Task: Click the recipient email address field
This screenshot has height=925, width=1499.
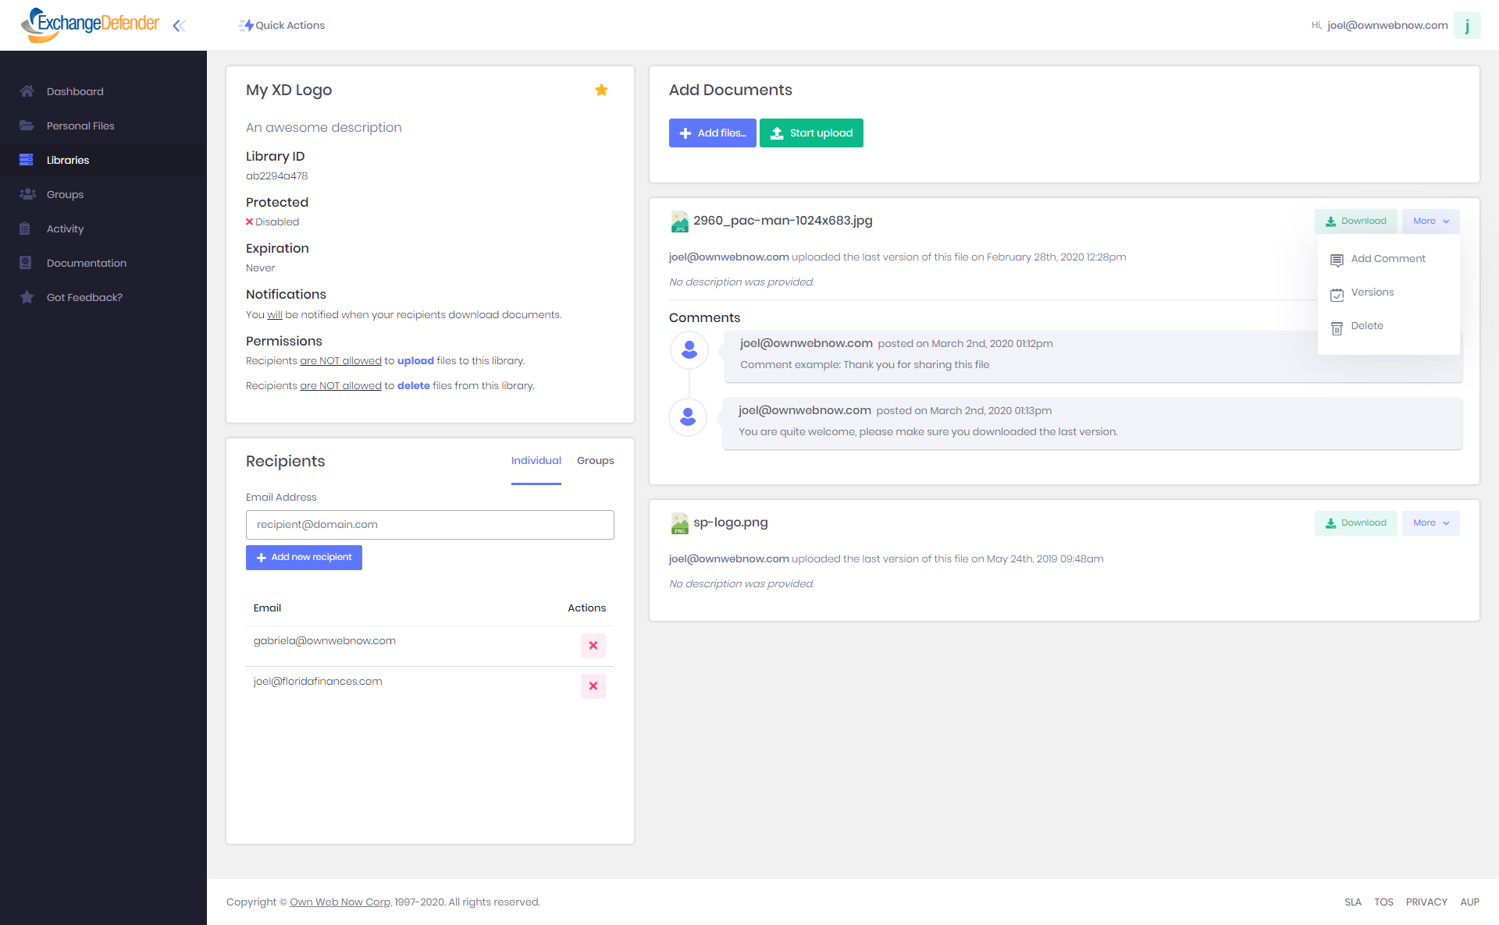Action: click(x=429, y=525)
